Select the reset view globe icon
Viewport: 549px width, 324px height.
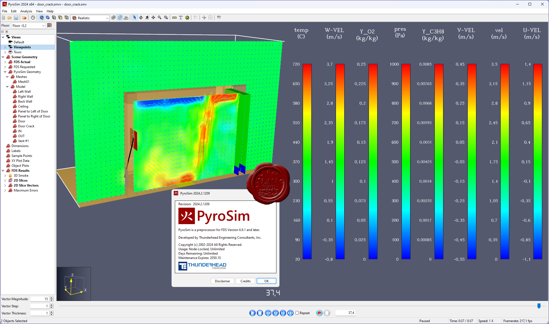(x=41, y=18)
